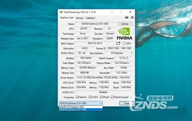Toggle the PhysX checkbox
Viewport: 192px width, 121px height.
[101, 97]
